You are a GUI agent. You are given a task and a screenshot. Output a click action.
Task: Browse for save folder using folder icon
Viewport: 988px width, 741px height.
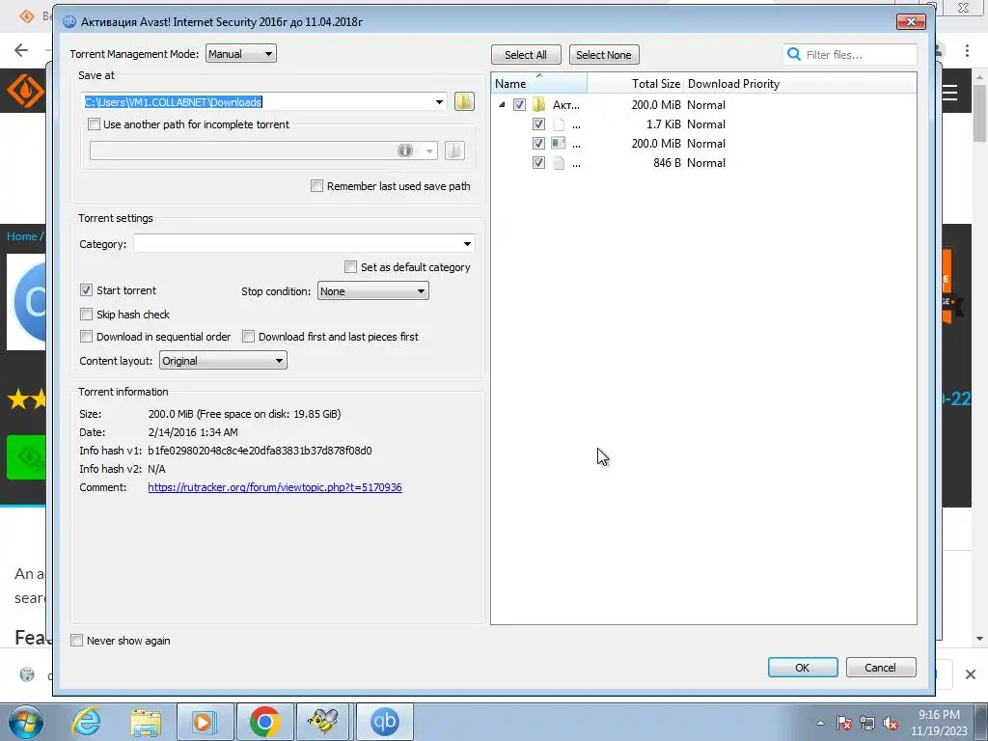(464, 101)
